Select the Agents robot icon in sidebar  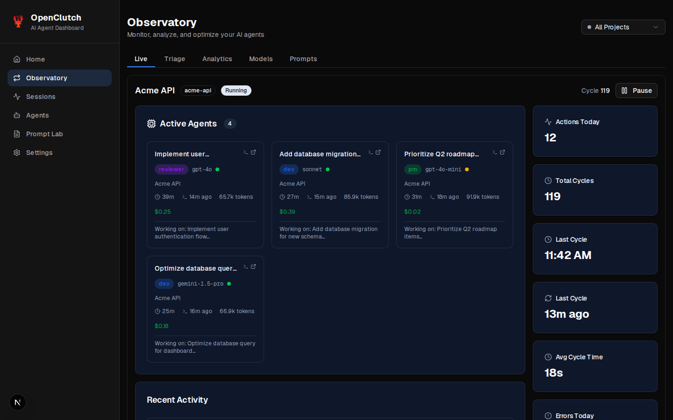[x=17, y=115]
